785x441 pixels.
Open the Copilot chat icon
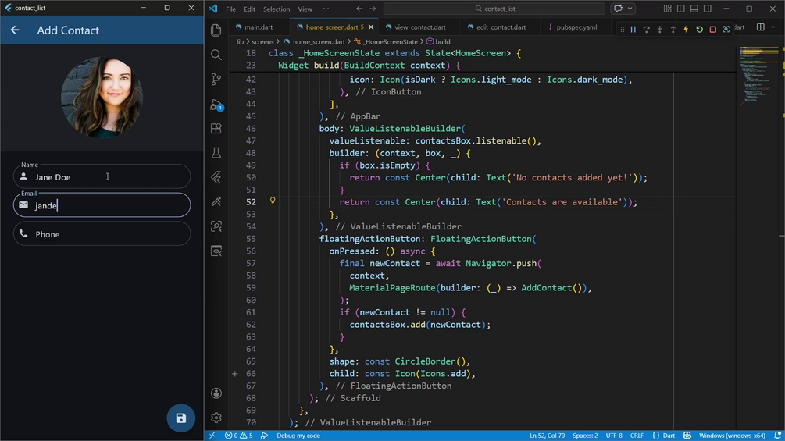(619, 9)
